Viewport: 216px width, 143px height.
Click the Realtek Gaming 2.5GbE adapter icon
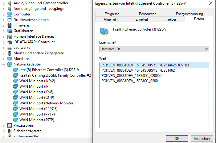click(x=15, y=75)
